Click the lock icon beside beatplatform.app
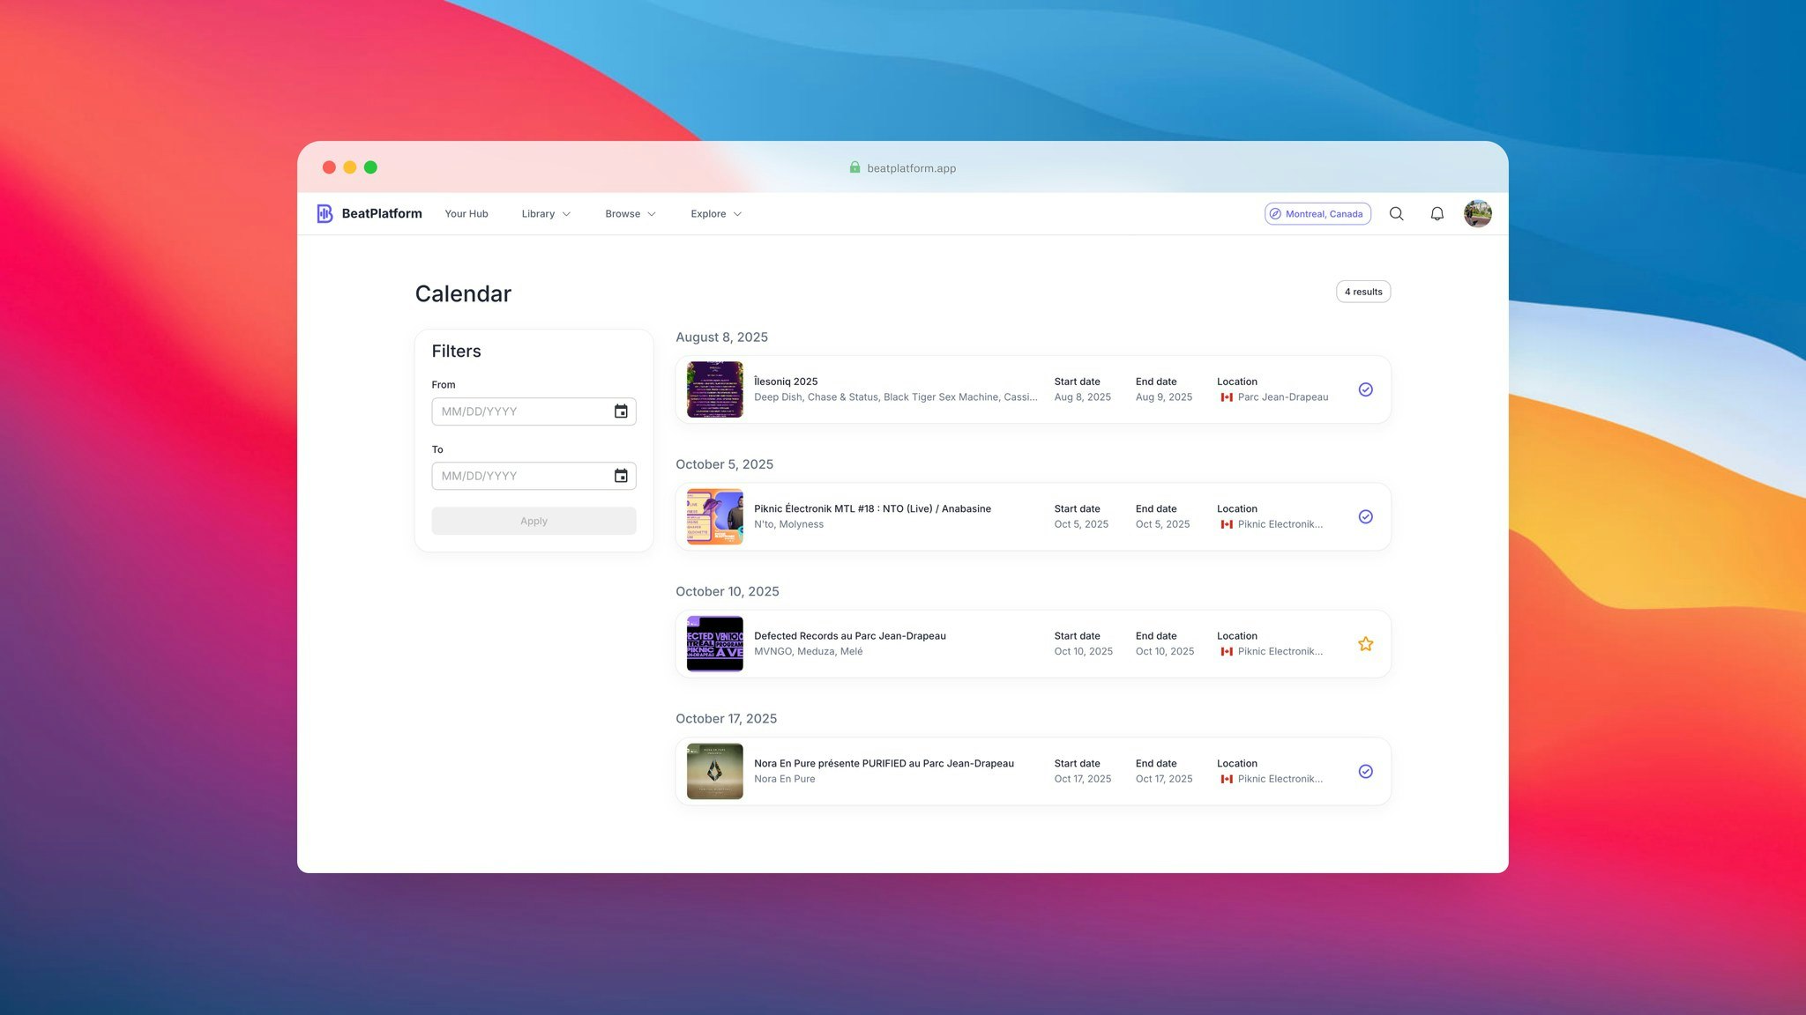Image resolution: width=1806 pixels, height=1015 pixels. coord(854,167)
